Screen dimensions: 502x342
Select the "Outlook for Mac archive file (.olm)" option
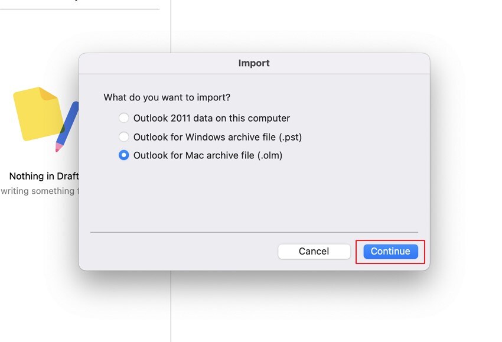tap(124, 155)
